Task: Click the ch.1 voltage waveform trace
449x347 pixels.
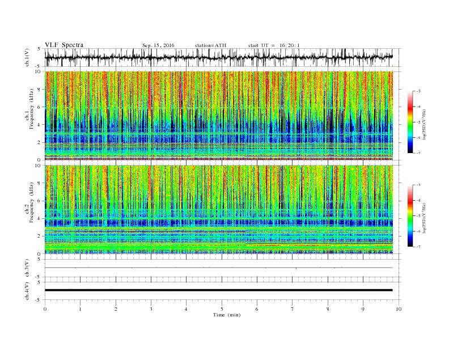Action: tap(219, 57)
